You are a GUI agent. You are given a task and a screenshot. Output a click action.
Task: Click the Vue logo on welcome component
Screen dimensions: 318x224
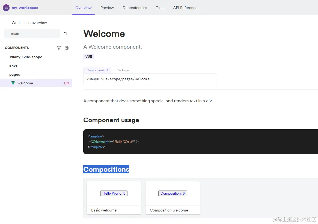[13, 83]
